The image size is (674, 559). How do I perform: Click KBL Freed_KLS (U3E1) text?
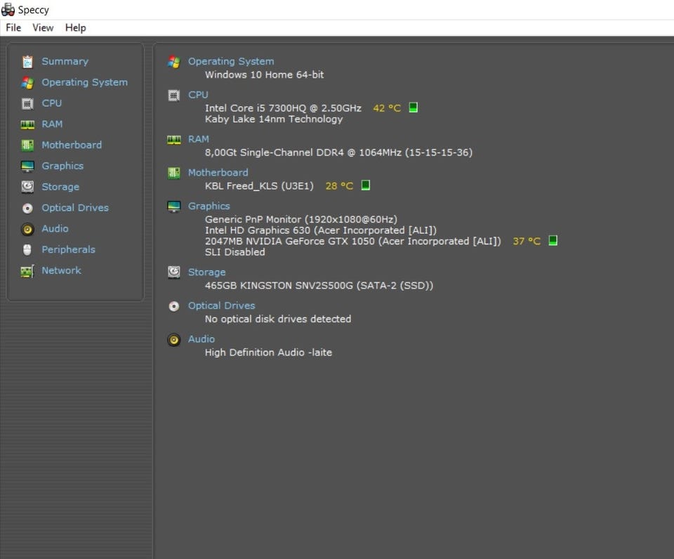point(259,186)
